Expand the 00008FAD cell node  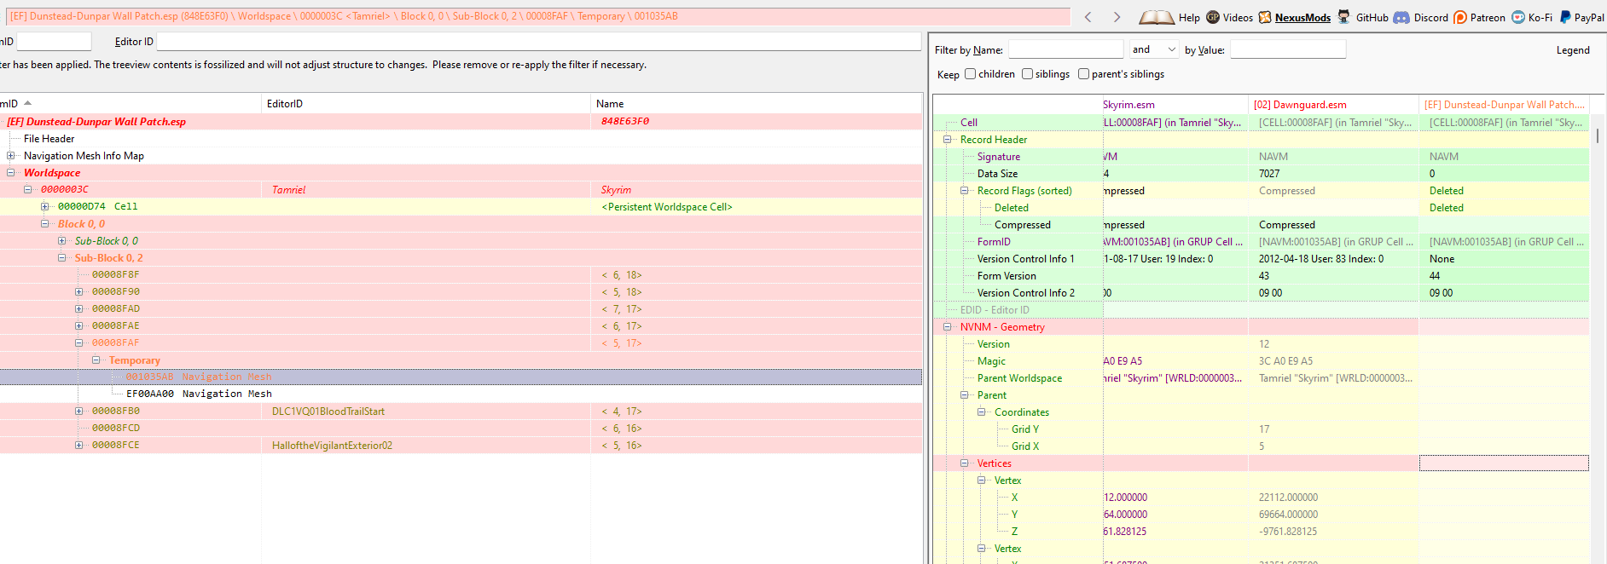[79, 309]
